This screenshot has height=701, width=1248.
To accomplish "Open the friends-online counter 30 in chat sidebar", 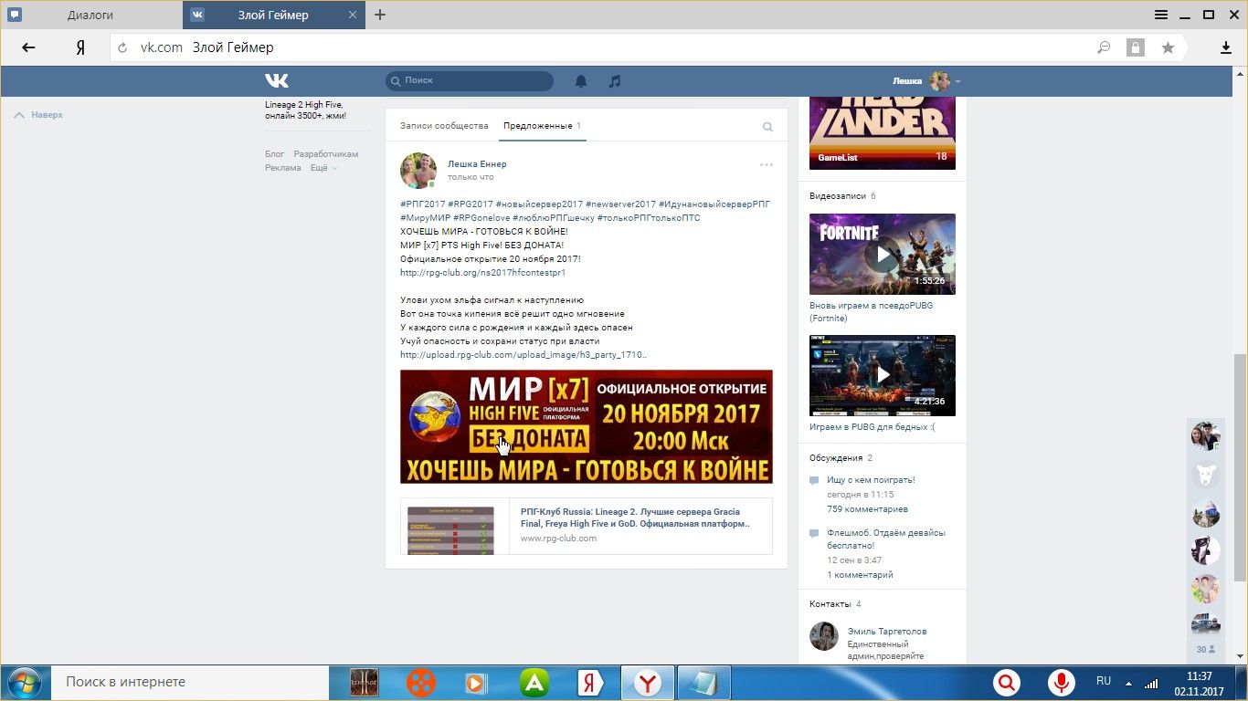I will 1206,650.
